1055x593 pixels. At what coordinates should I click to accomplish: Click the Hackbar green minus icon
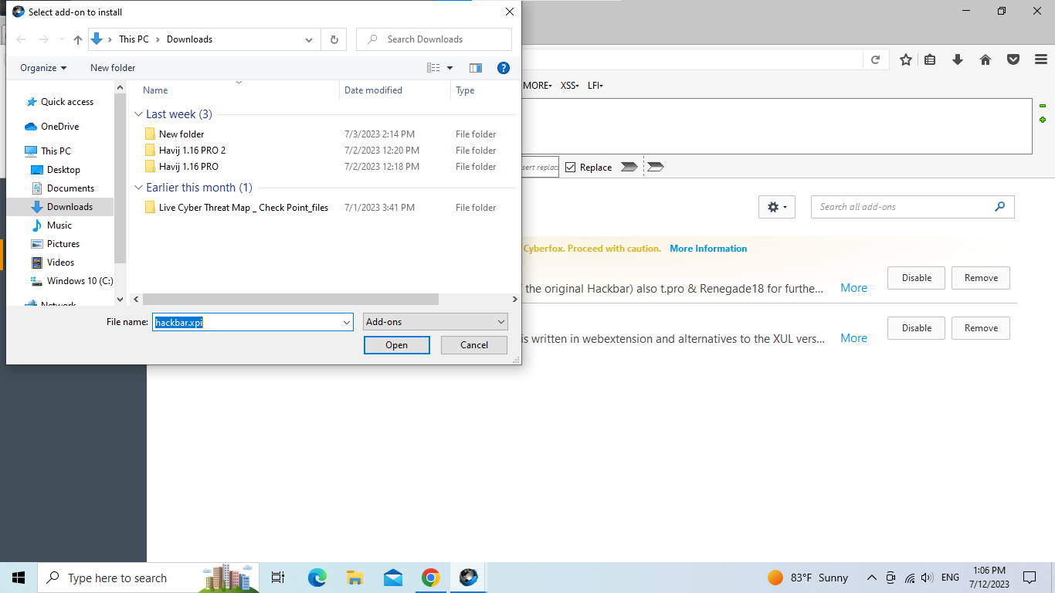point(1043,106)
